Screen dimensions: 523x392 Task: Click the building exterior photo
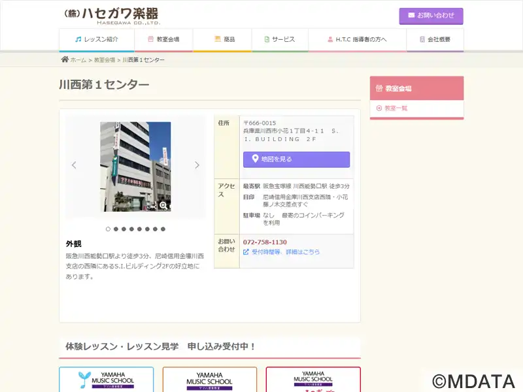(135, 167)
